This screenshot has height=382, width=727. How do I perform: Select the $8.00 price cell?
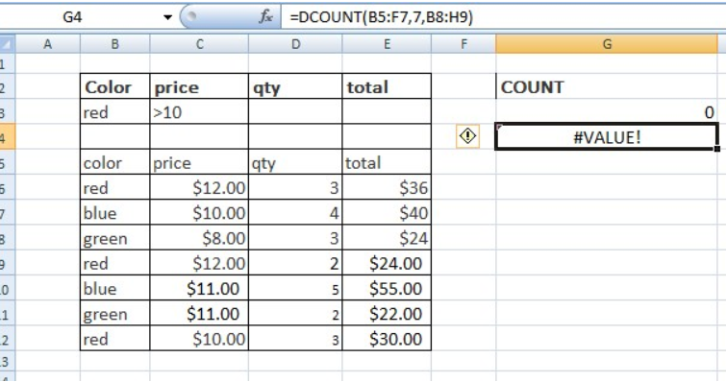(x=199, y=237)
